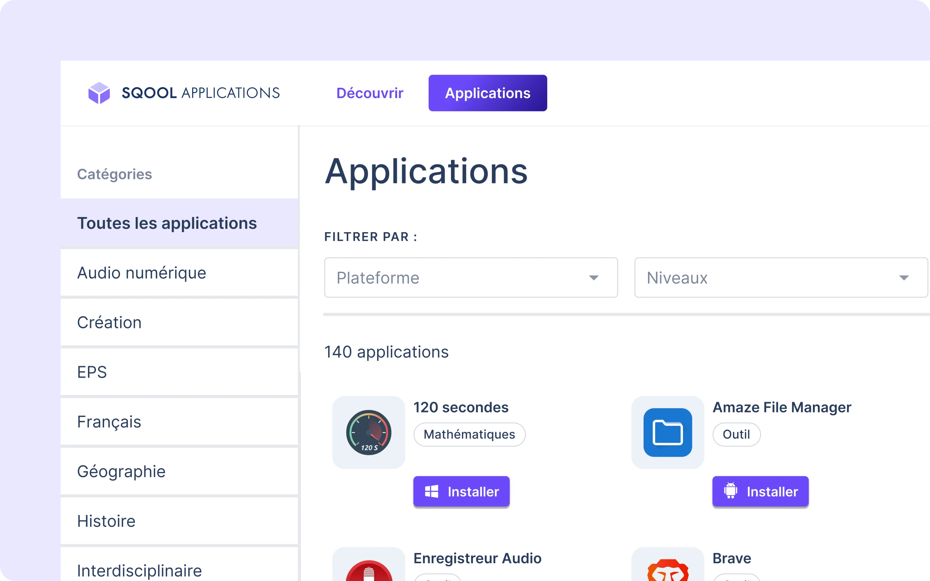Choose the Géographie category

pos(122,471)
